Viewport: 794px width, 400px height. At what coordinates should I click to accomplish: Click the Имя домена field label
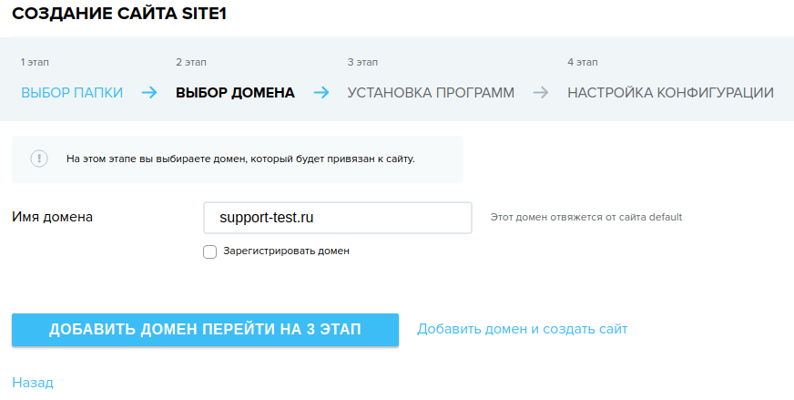pos(52,217)
